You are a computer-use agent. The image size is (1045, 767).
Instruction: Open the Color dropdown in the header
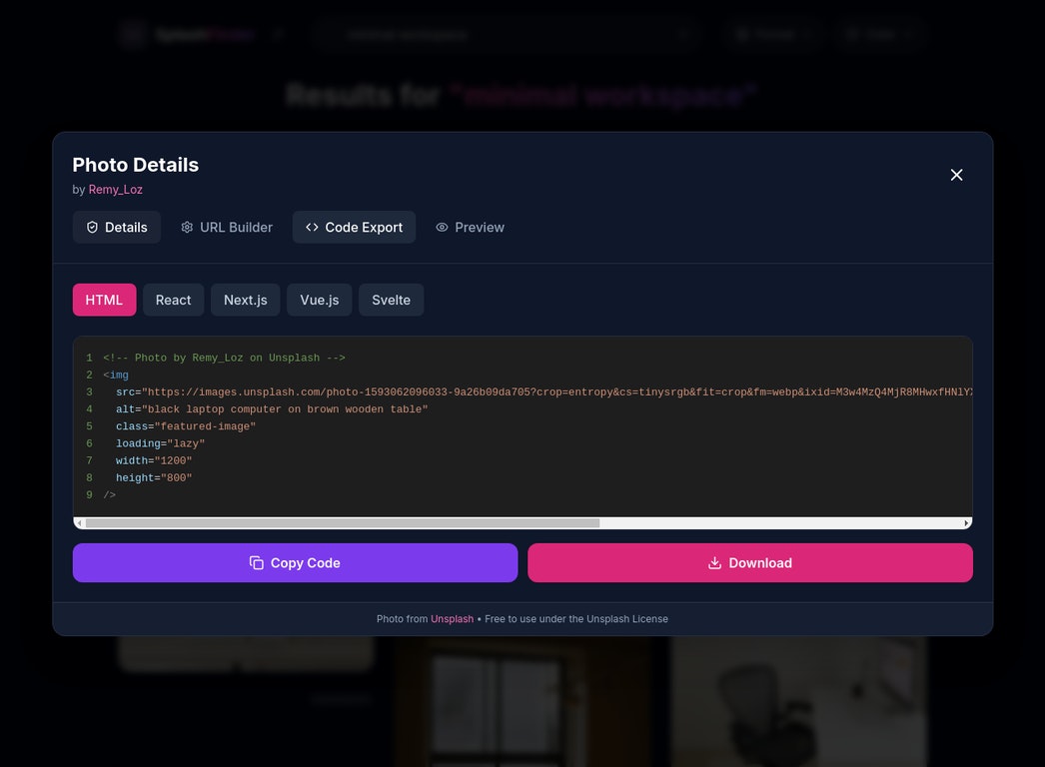881,33
